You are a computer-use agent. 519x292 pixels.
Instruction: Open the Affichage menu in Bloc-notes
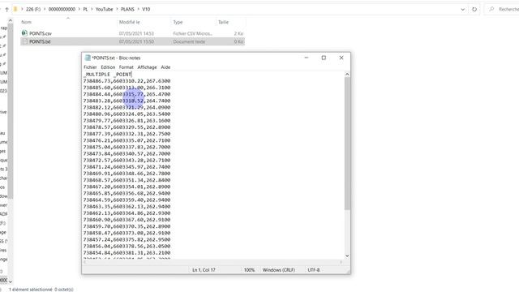[x=147, y=67]
